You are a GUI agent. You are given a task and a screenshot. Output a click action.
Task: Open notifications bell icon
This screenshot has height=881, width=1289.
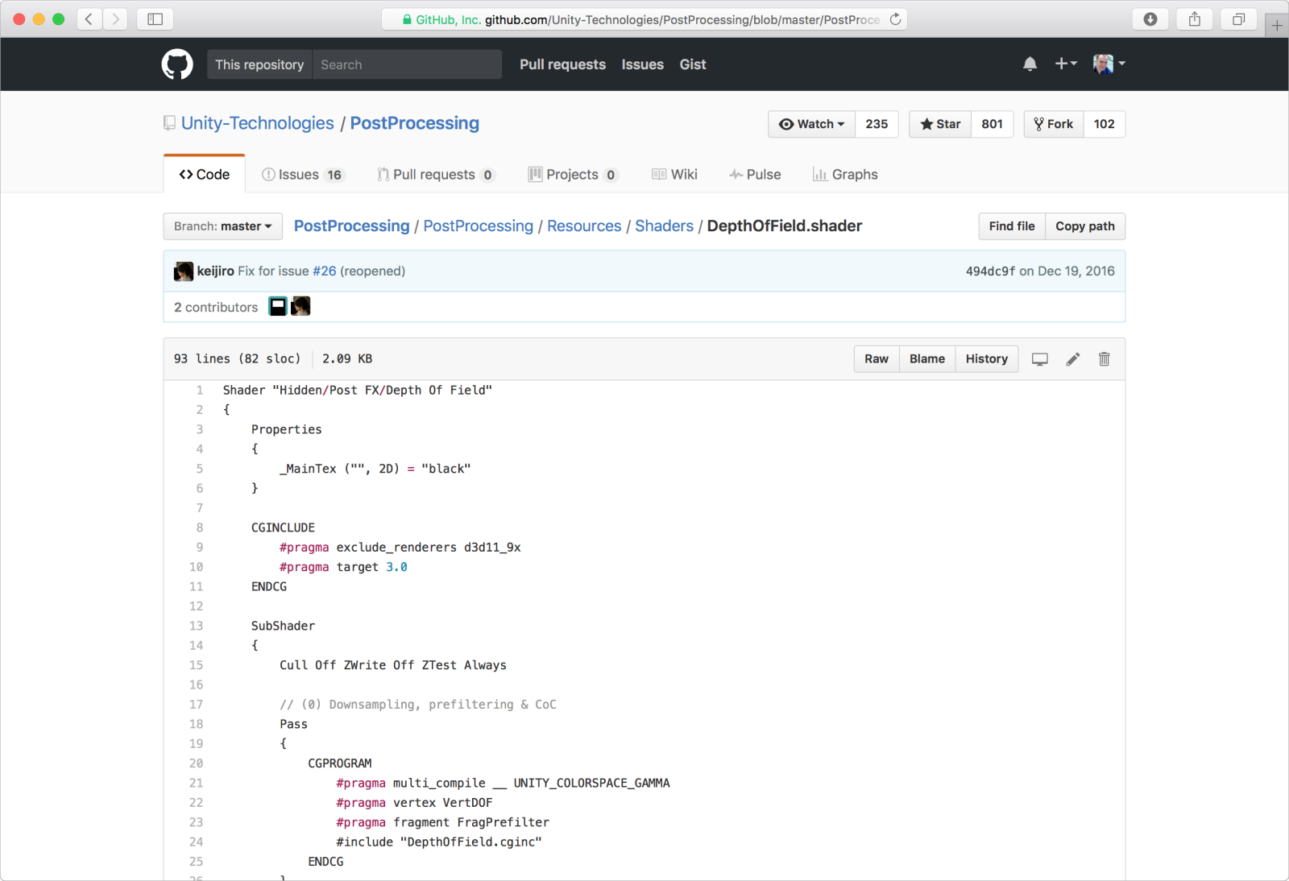(x=1030, y=64)
